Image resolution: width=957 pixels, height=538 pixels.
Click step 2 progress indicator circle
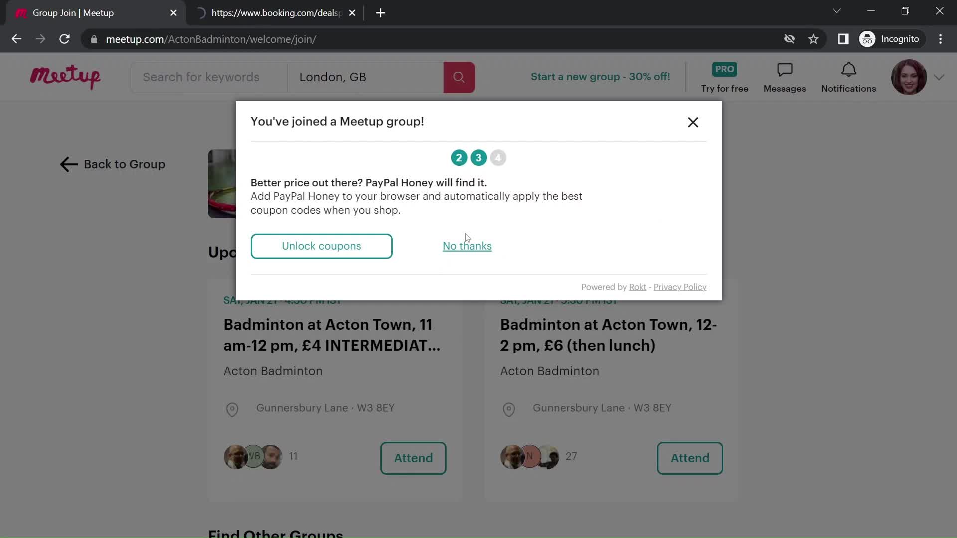point(458,157)
